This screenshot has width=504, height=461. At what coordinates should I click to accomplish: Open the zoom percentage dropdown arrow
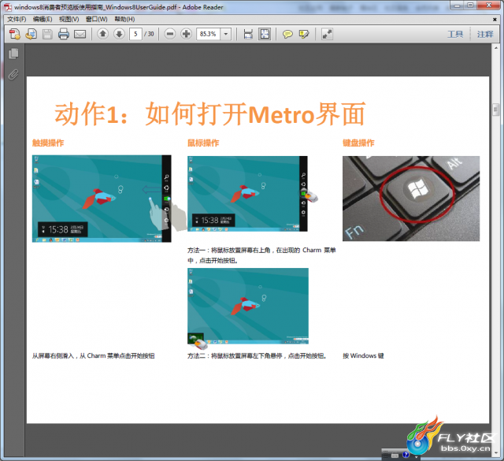pos(226,34)
